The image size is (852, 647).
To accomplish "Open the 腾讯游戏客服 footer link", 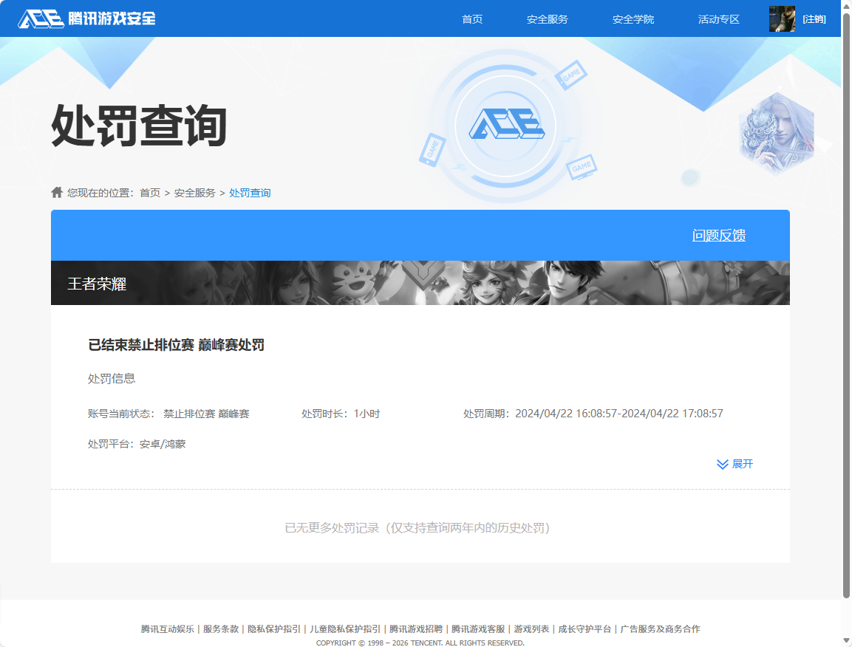I will click(x=480, y=629).
